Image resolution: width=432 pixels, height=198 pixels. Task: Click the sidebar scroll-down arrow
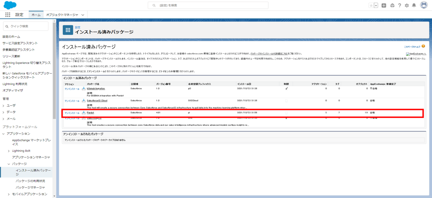tap(54, 196)
